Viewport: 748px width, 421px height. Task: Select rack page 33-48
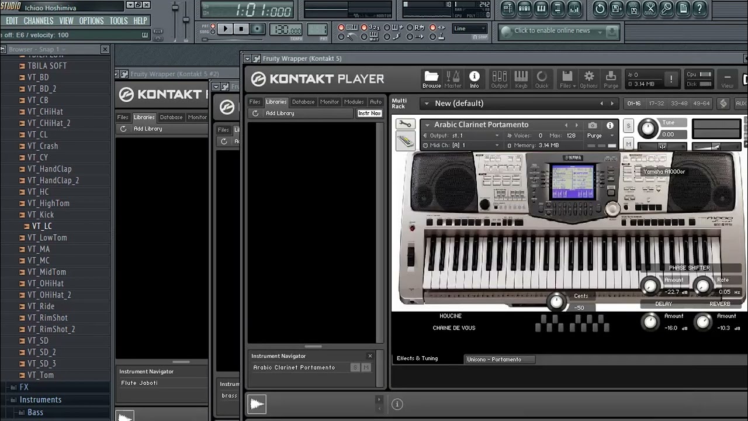click(679, 103)
